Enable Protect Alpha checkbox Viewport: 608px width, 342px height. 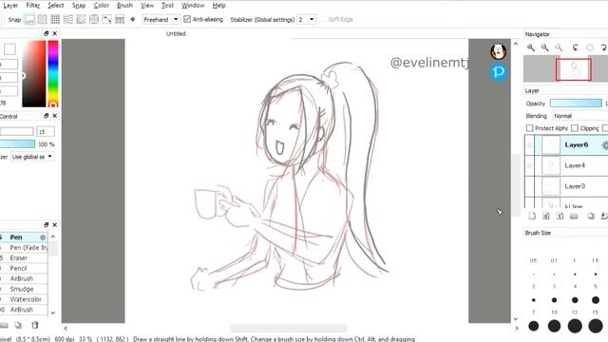click(x=530, y=128)
